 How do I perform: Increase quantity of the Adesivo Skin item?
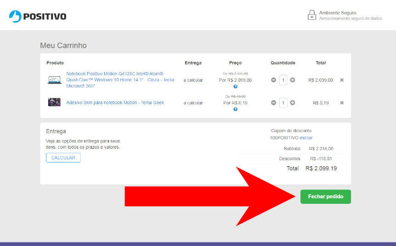tap(293, 103)
